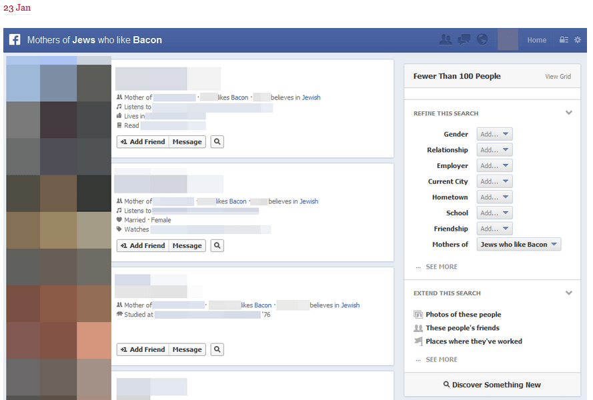593x400 pixels.
Task: Click See More under Extend This Search
Action: tap(442, 359)
